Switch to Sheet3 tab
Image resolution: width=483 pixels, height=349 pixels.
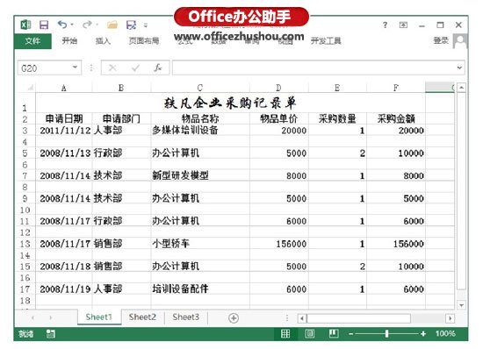tap(186, 317)
